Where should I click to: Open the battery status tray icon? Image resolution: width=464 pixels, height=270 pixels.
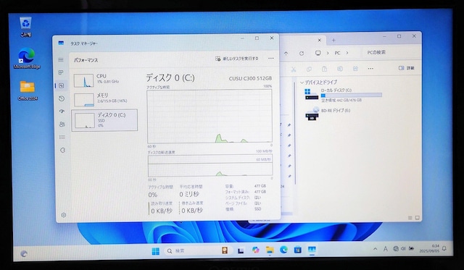tap(411, 249)
